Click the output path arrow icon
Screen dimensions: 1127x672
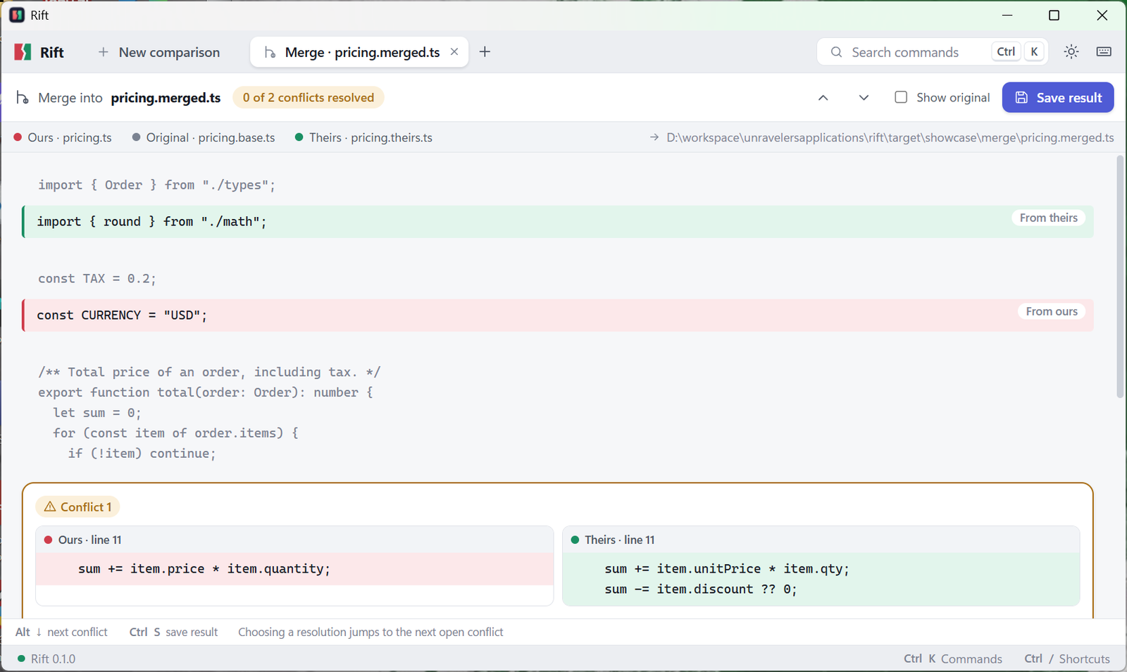pos(654,138)
